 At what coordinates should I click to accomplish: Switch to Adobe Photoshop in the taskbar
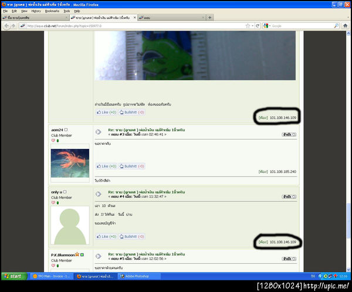coord(139,276)
